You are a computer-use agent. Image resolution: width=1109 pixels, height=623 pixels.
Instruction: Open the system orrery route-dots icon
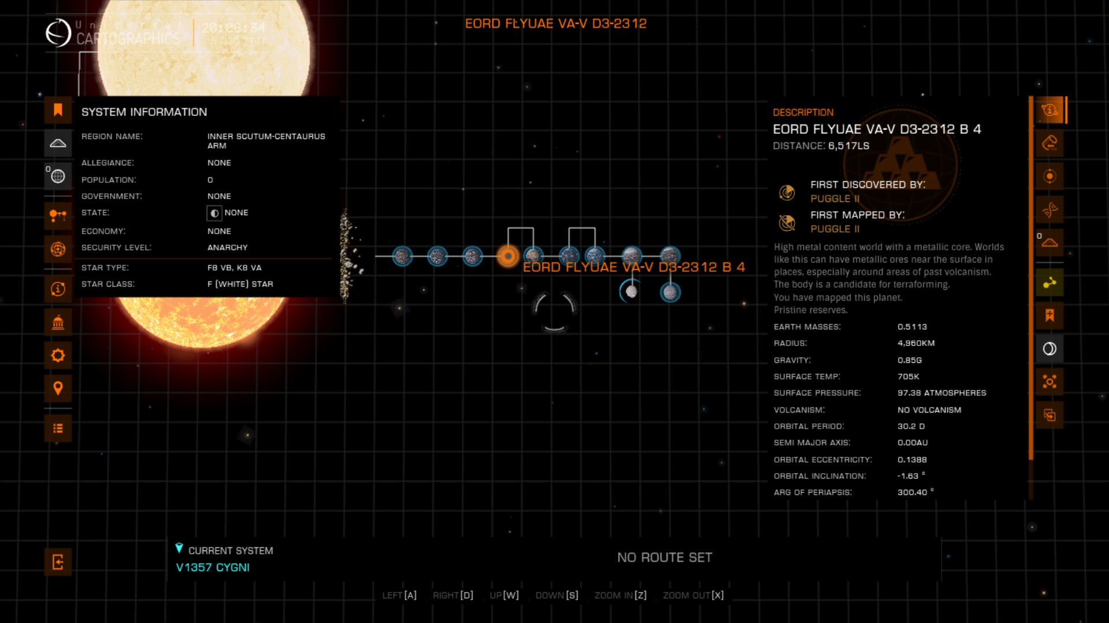(58, 216)
